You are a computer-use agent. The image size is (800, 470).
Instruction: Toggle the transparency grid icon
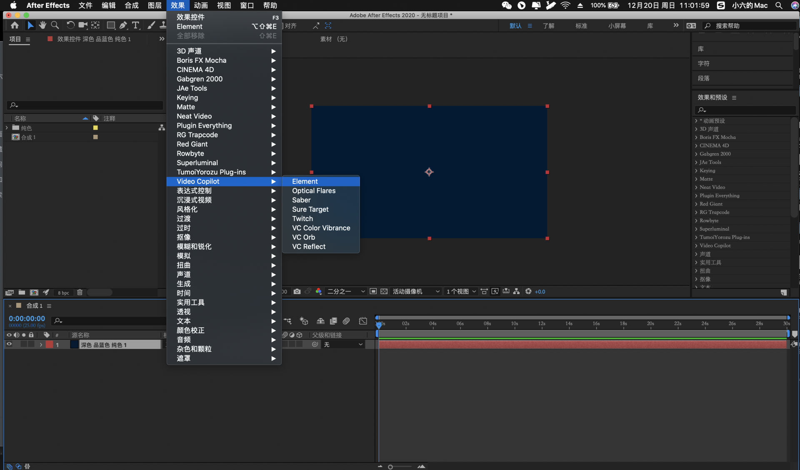384,292
